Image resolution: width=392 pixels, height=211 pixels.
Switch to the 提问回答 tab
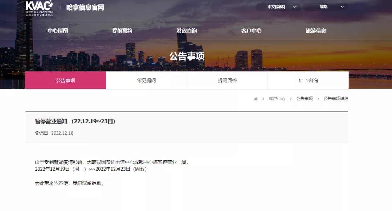coord(227,80)
